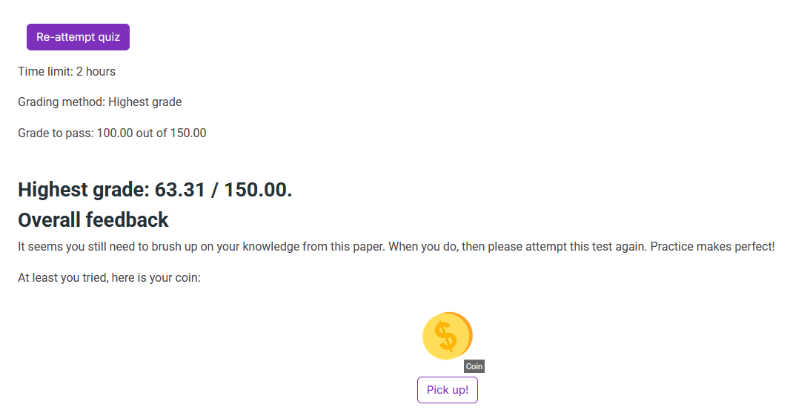This screenshot has height=410, width=810.
Task: Click the Overall feedback heading
Action: [93, 220]
